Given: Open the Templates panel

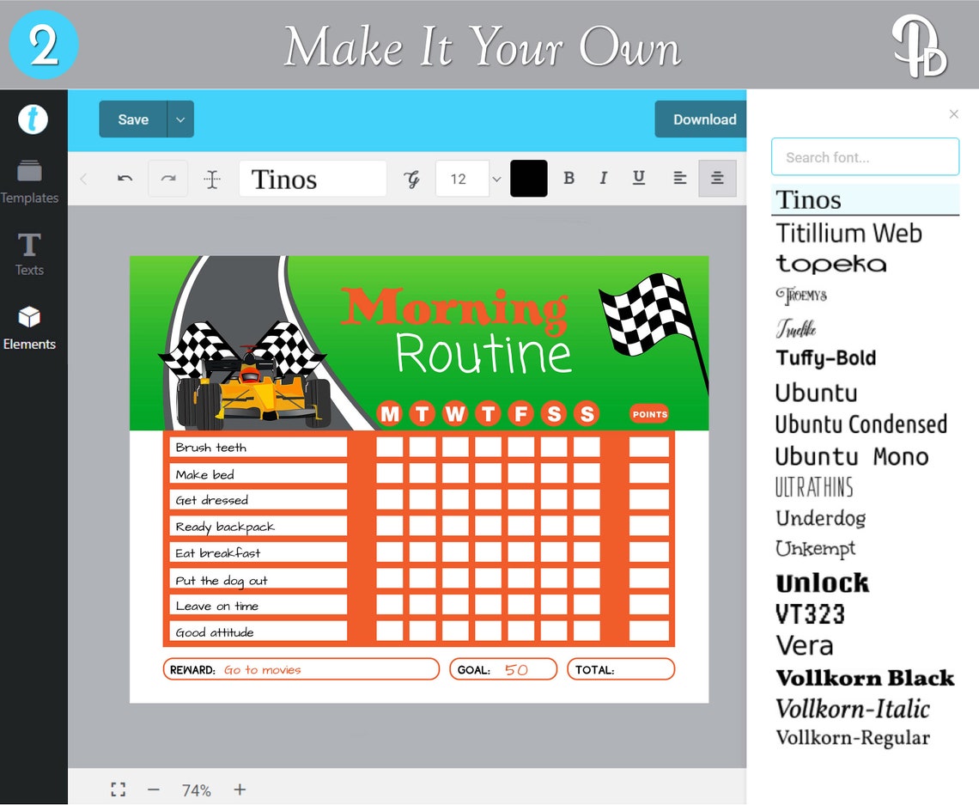Looking at the screenshot, I should tap(30, 177).
